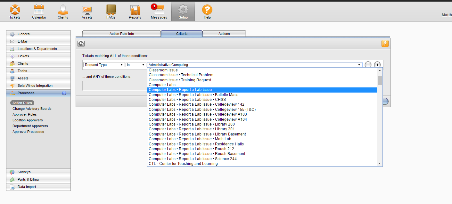The image size is (452, 204).
Task: Open Change Advisory Boards
Action: click(x=32, y=109)
